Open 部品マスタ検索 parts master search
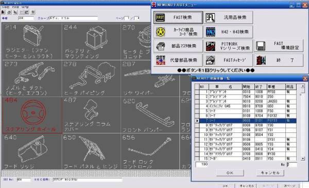The width and height of the screenshot is (309, 188). (x=178, y=46)
